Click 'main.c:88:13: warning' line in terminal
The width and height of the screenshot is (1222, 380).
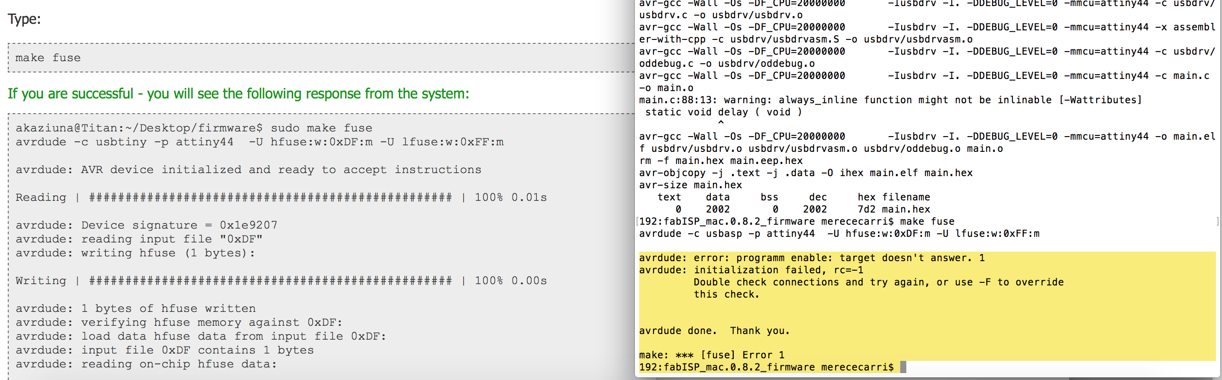pyautogui.click(x=890, y=100)
